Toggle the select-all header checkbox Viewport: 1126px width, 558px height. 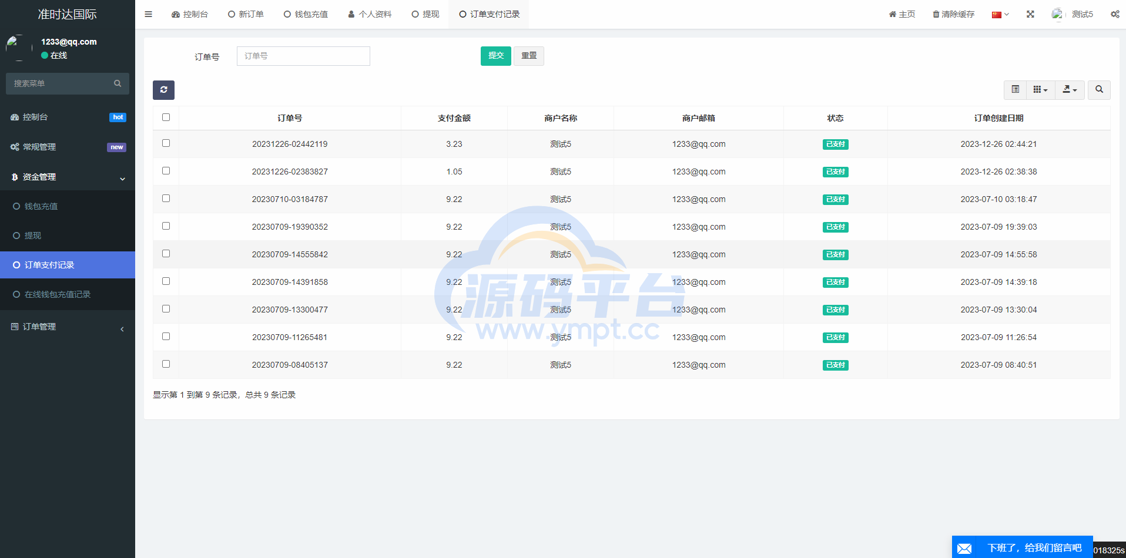pos(166,117)
